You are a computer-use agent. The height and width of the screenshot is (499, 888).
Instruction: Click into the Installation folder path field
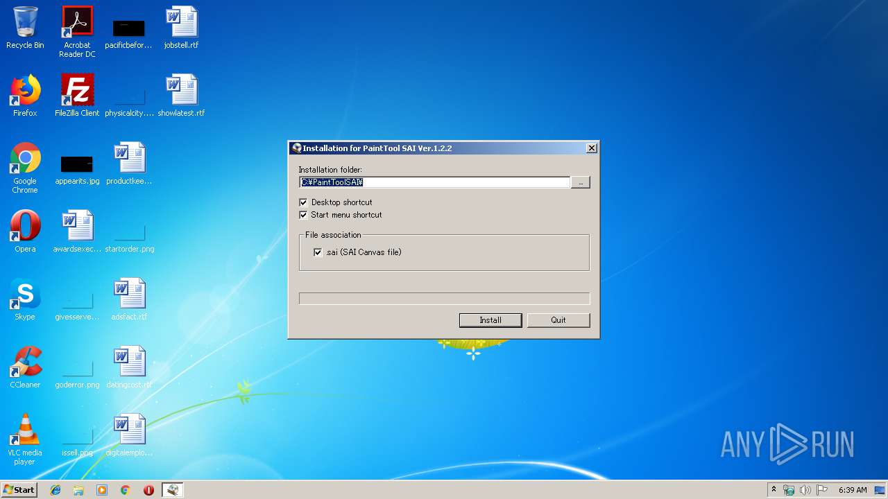click(434, 182)
